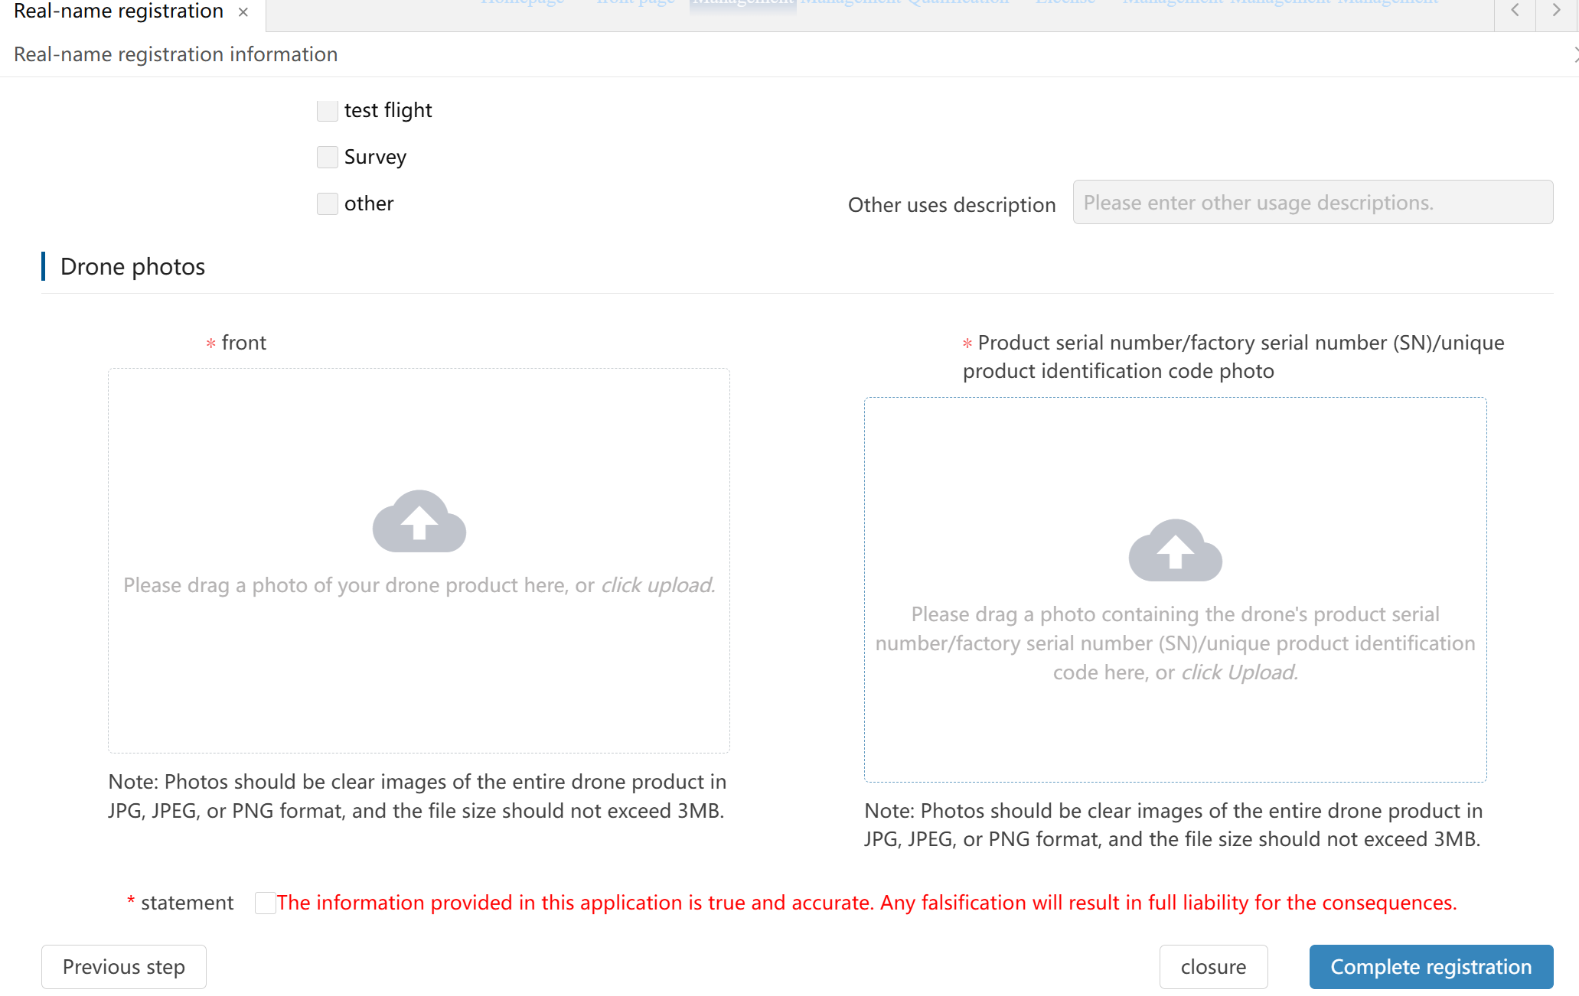Click Complete registration button
1579x996 pixels.
pyautogui.click(x=1431, y=967)
